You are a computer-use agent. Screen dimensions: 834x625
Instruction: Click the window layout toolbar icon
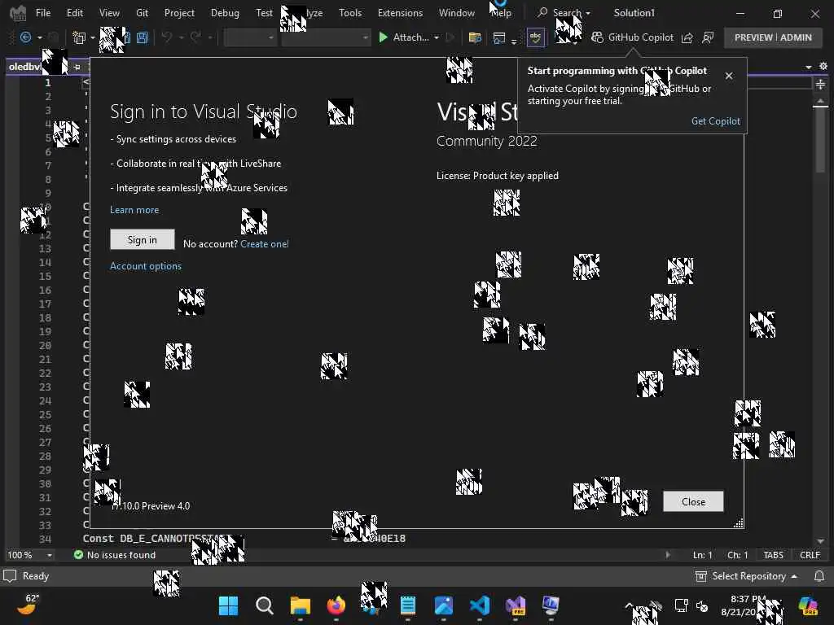click(x=499, y=37)
